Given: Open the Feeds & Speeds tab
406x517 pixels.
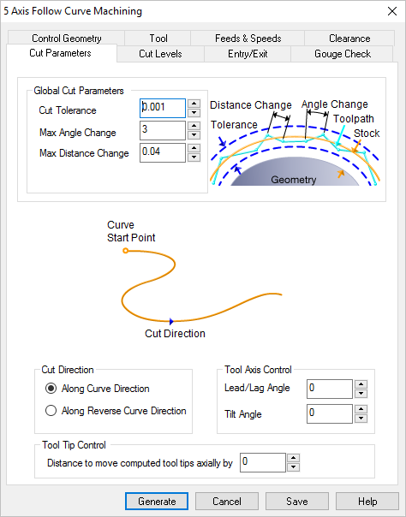Looking at the screenshot, I should pos(248,39).
